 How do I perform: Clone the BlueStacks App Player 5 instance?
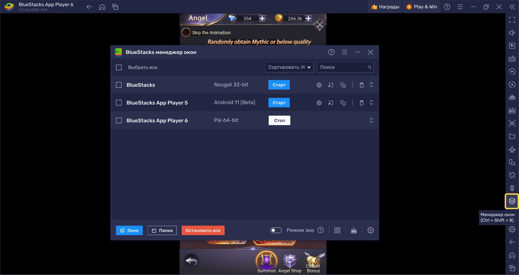click(343, 103)
